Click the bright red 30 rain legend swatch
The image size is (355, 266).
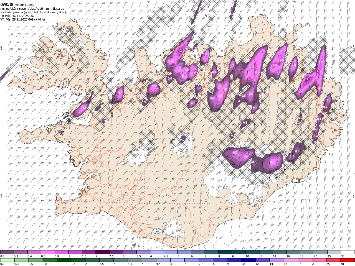[x=348, y=260]
